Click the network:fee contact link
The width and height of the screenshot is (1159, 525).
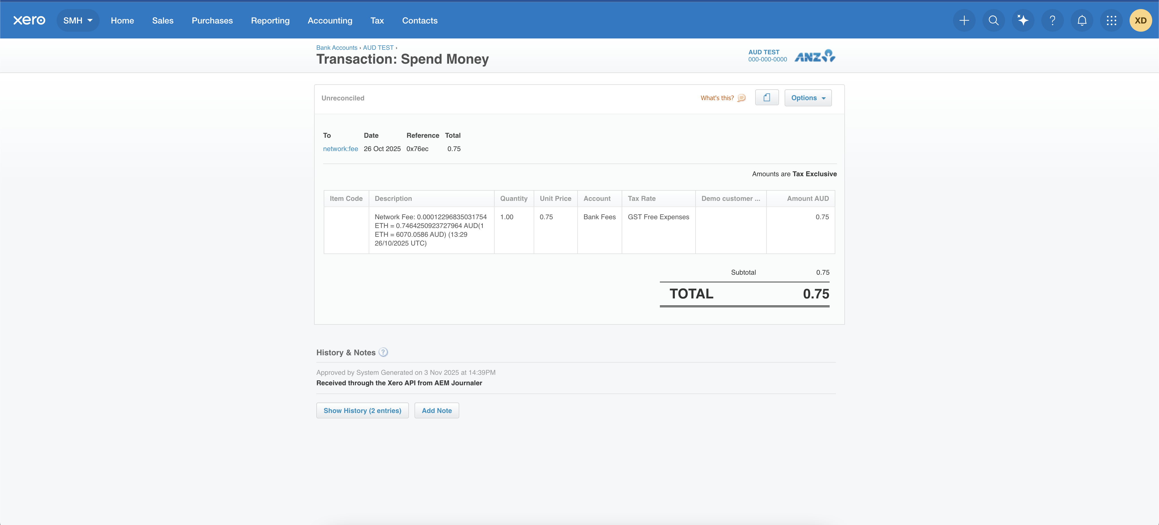click(x=340, y=149)
